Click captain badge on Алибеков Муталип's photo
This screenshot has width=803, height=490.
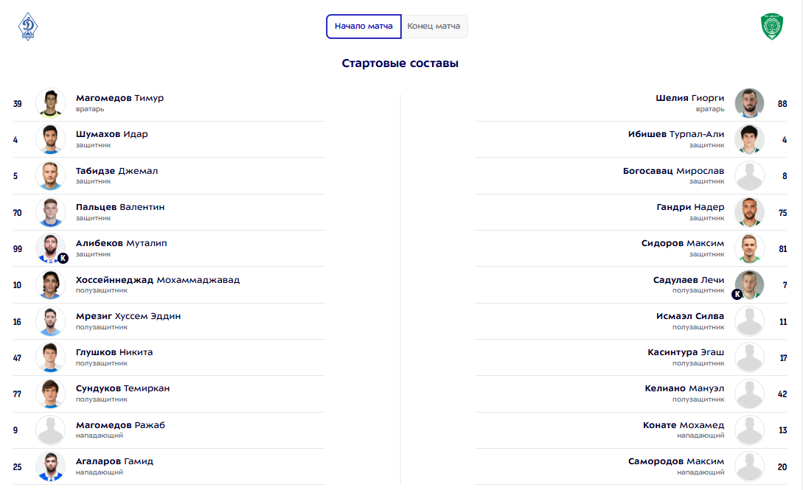click(63, 258)
